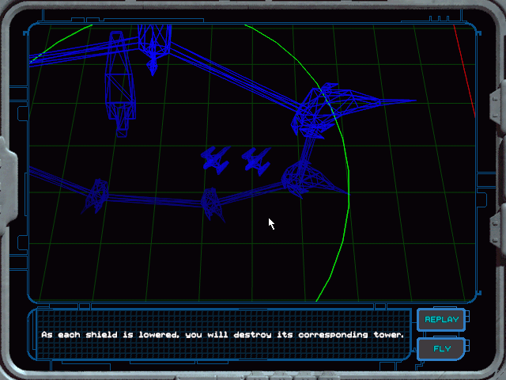Select the left X-wing fighter wireframe
Viewport: 506px width, 380px height.
click(x=216, y=160)
